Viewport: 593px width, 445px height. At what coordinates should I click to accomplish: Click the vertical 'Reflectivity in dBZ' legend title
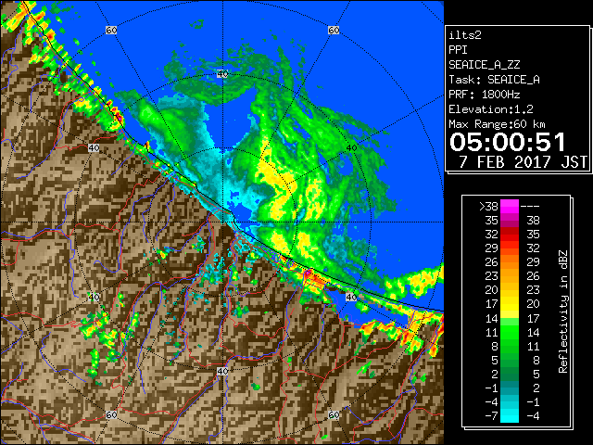coord(563,311)
